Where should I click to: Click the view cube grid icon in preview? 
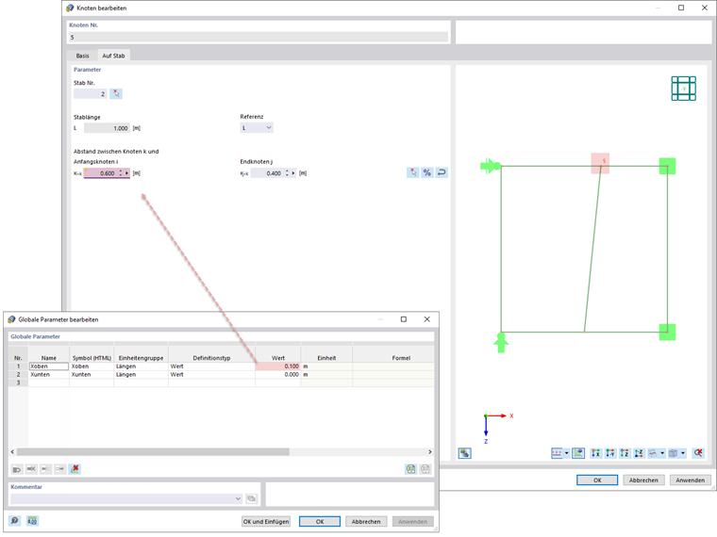(684, 89)
